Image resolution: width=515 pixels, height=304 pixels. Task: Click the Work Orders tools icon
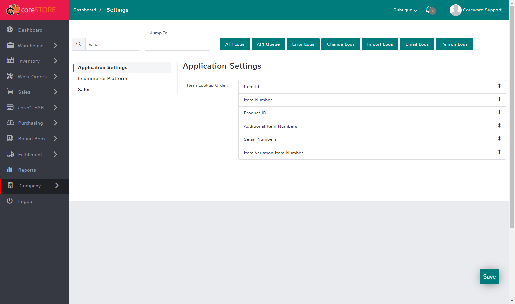tap(10, 76)
